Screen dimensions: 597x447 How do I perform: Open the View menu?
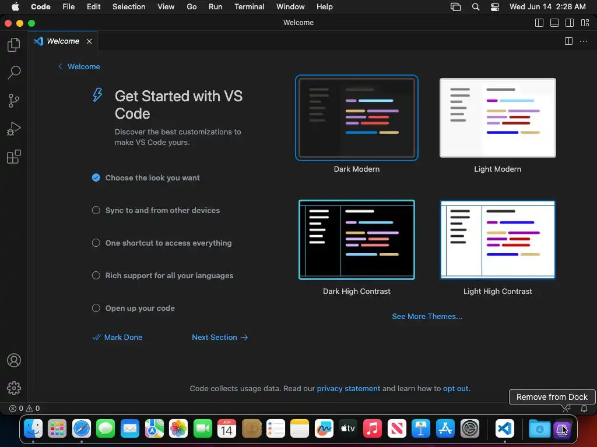[x=166, y=7]
